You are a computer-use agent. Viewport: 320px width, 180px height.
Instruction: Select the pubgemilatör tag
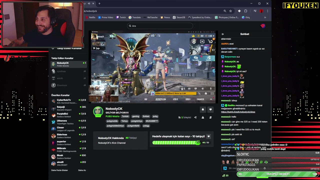[133, 126]
